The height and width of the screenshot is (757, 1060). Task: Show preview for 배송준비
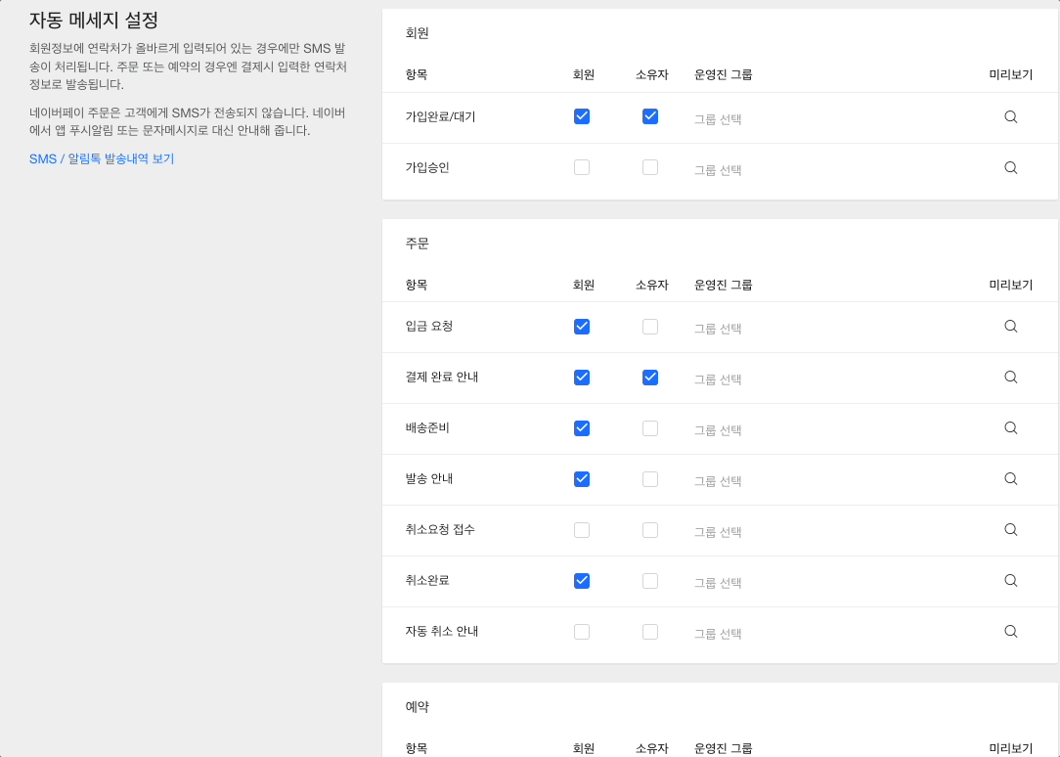tap(1011, 427)
